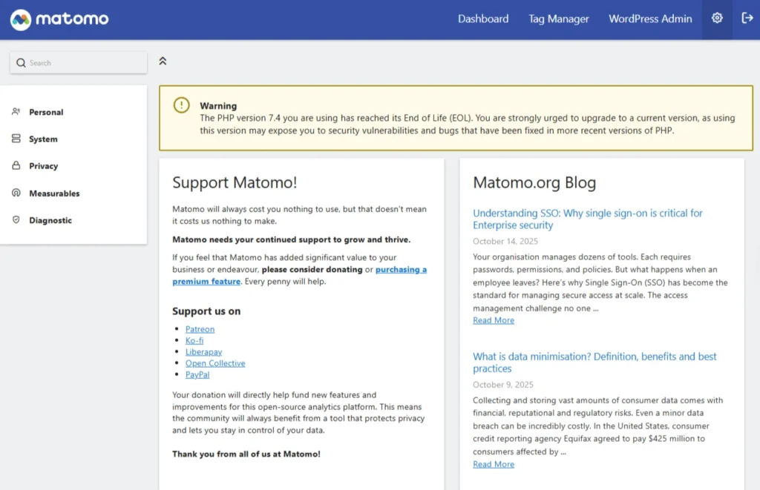Click the Measurables icon in sidebar

(16, 193)
